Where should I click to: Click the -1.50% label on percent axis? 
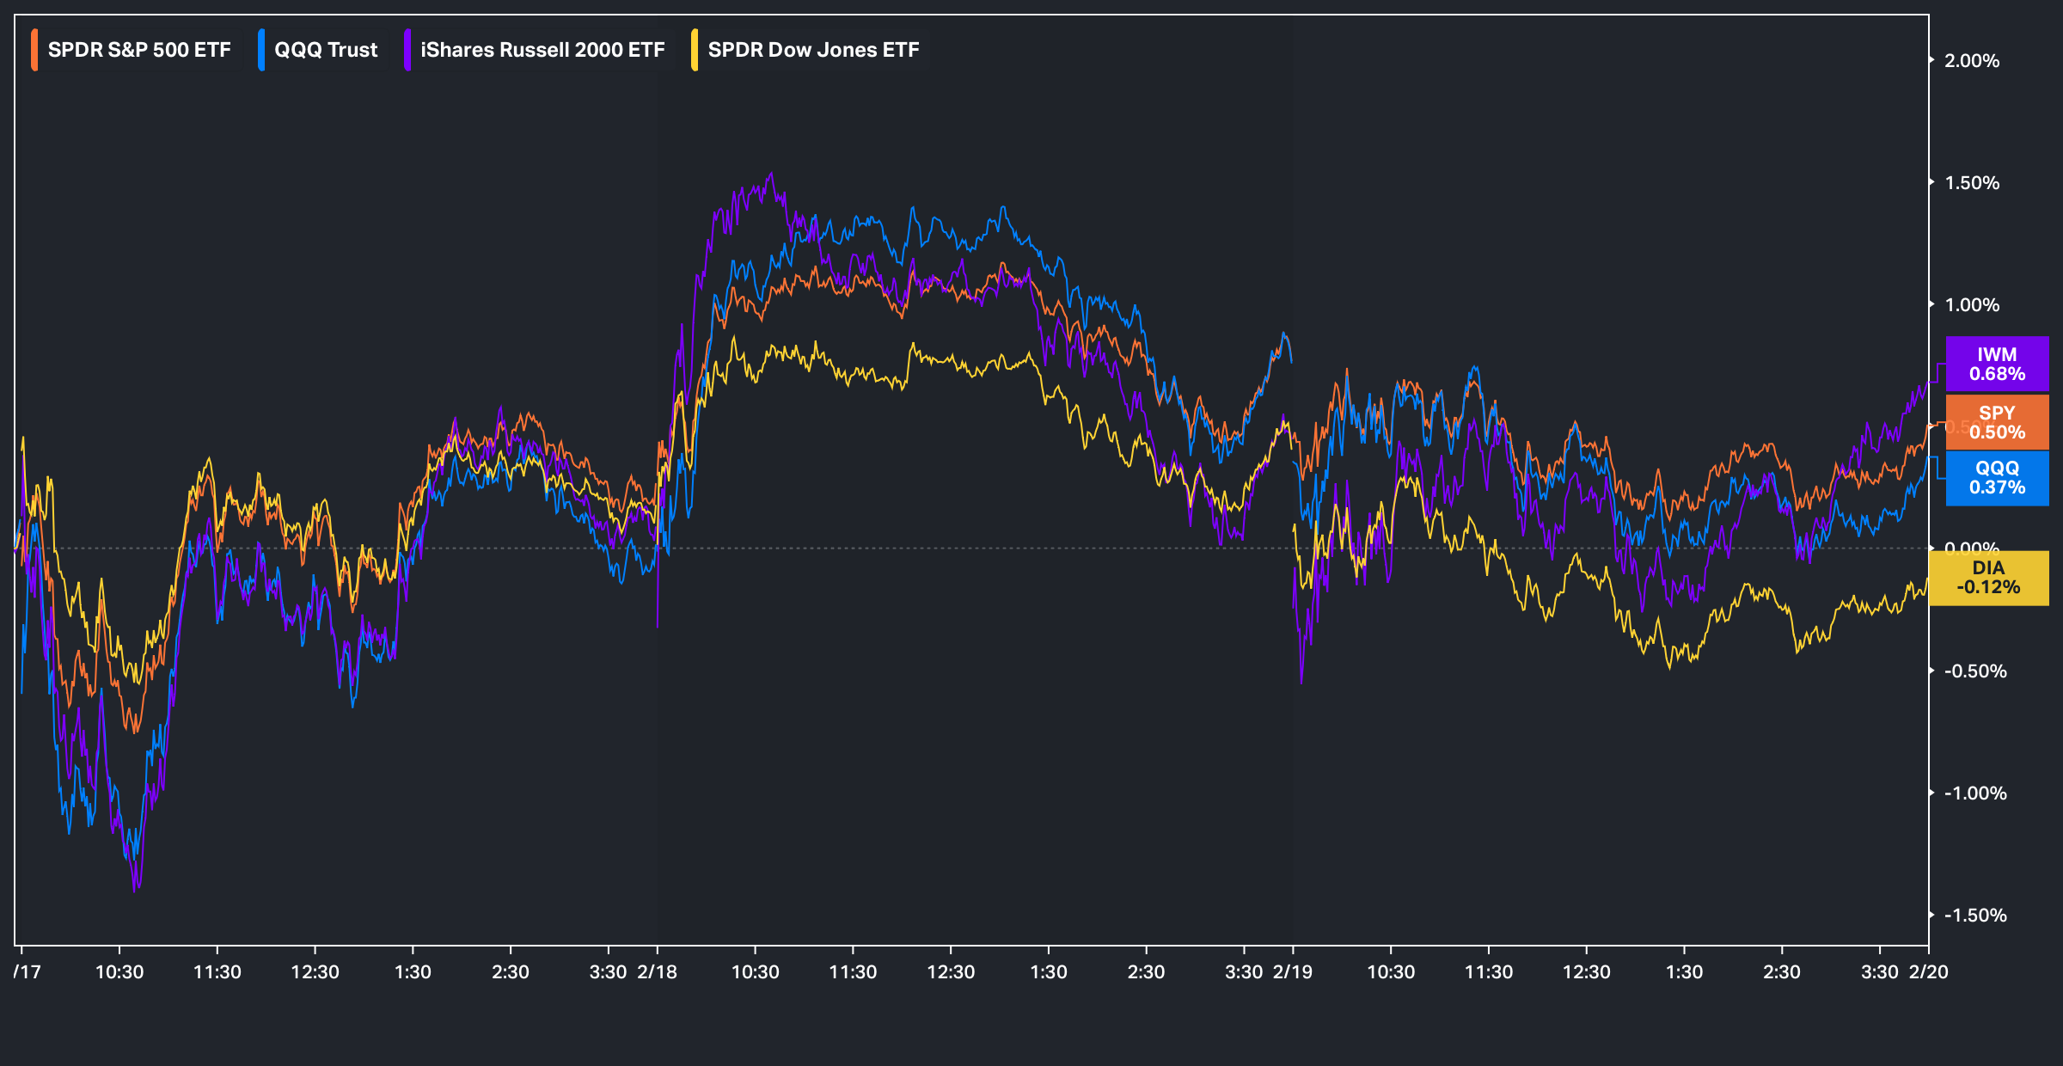point(1975,916)
